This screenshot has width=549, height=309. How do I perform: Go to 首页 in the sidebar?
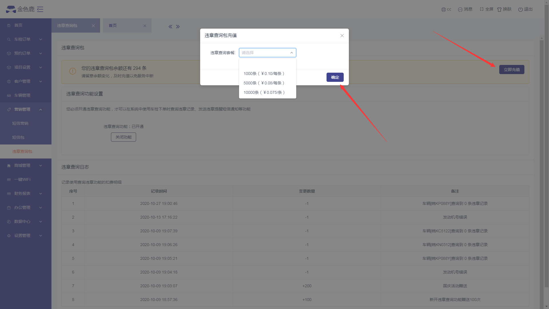point(26,25)
